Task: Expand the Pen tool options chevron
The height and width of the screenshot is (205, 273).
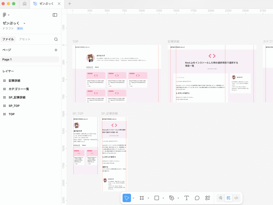Action: (x=178, y=198)
